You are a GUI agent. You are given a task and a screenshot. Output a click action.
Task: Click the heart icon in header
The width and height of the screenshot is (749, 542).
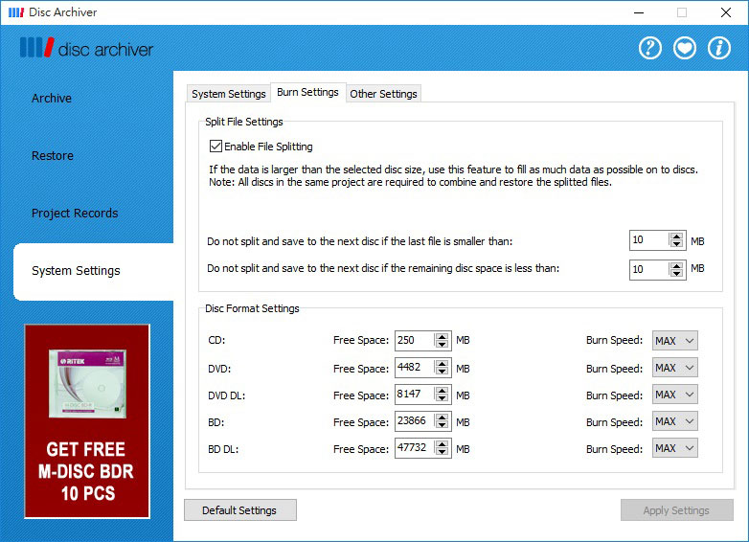[x=685, y=48]
